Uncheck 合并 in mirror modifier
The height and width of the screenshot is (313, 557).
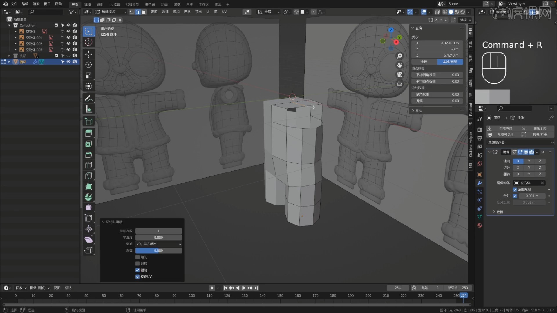tap(515, 196)
